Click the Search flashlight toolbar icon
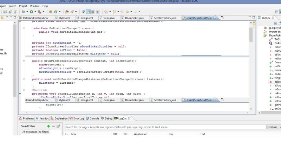The width and height of the screenshot is (281, 154). click(x=72, y=12)
